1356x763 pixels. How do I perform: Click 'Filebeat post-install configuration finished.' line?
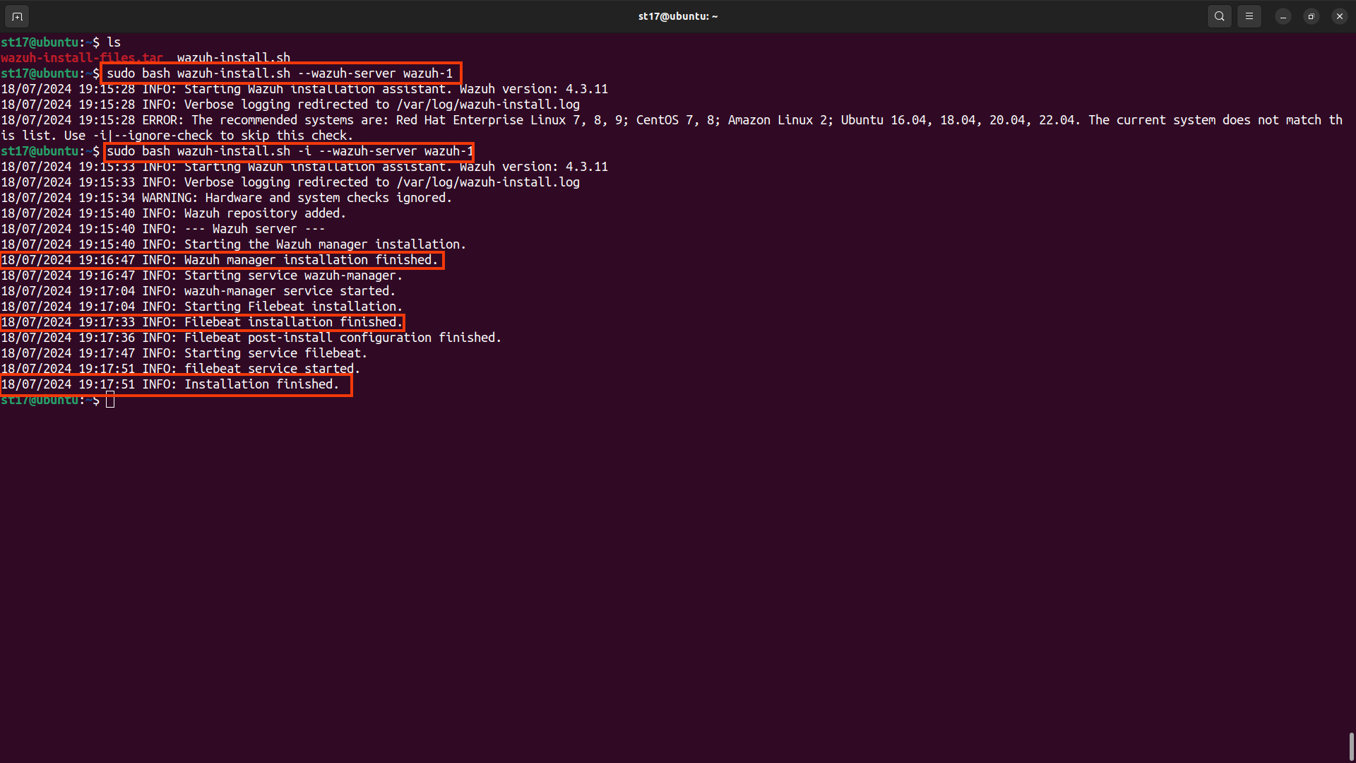(251, 338)
